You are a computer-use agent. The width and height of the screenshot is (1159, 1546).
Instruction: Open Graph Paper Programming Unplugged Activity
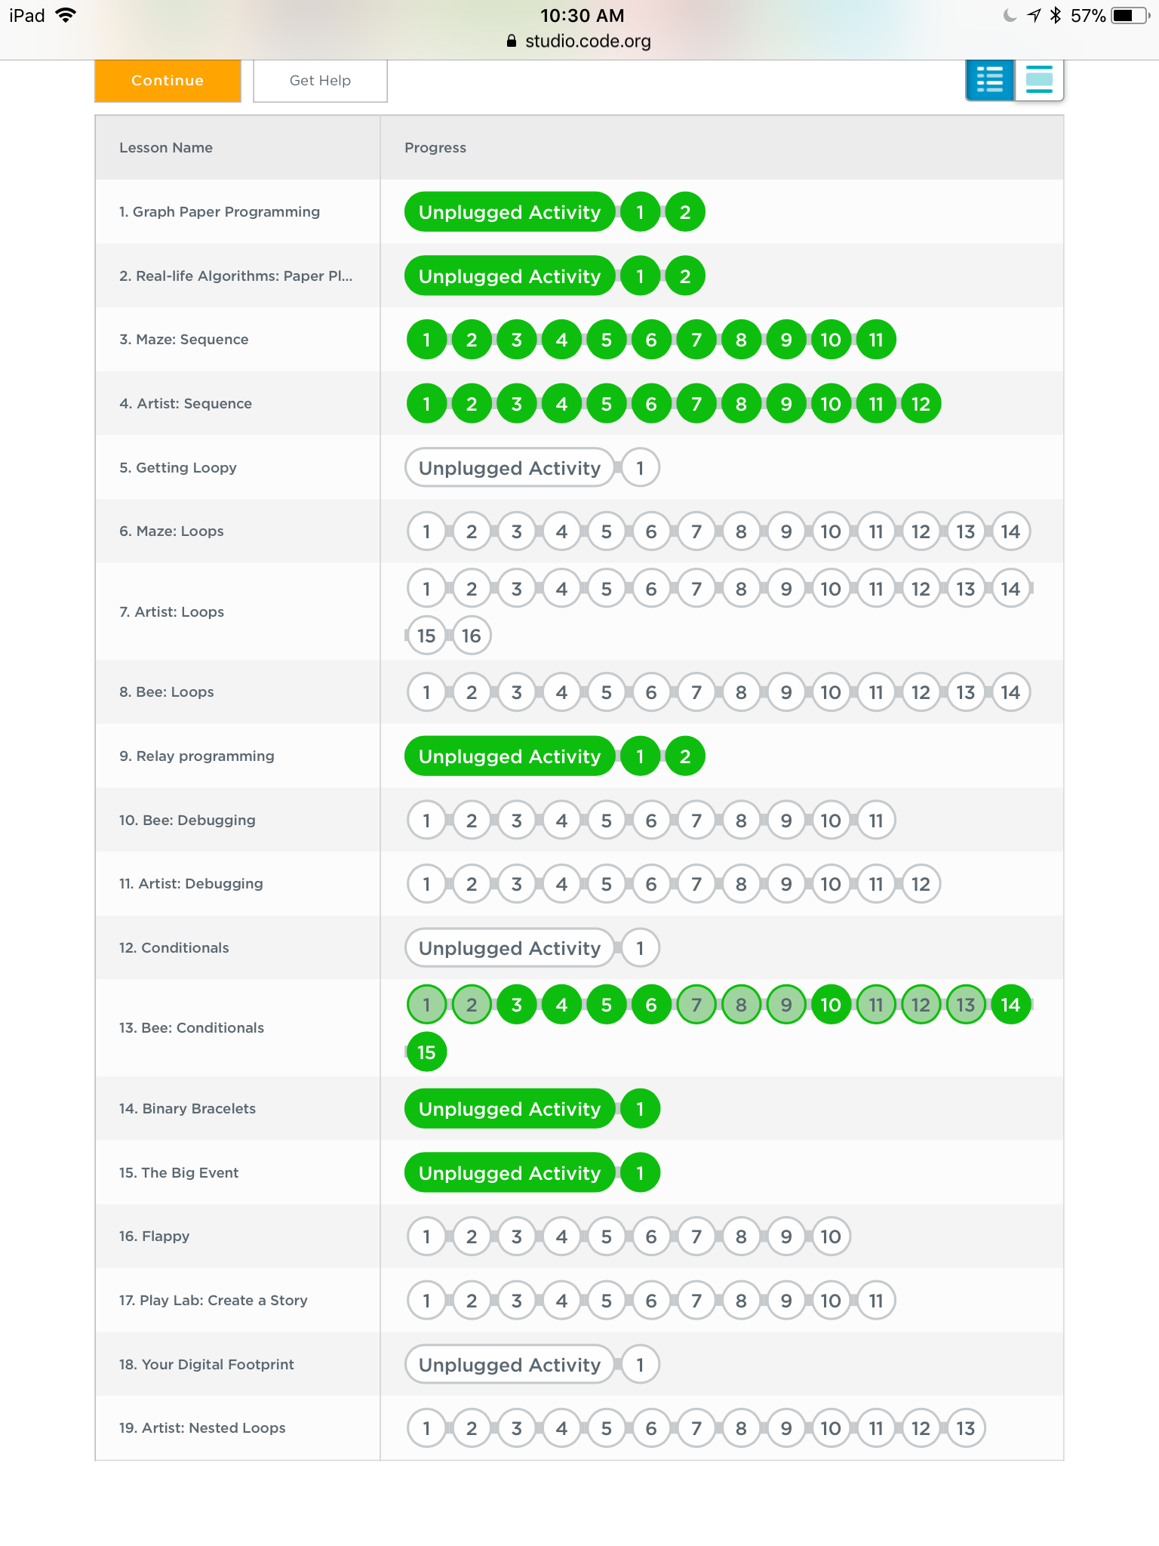[x=509, y=212]
